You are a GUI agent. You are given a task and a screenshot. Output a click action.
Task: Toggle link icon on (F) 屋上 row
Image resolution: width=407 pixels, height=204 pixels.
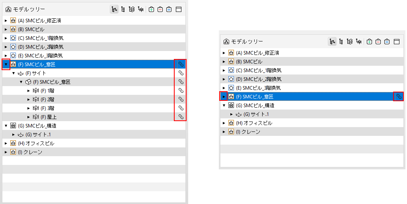click(181, 117)
